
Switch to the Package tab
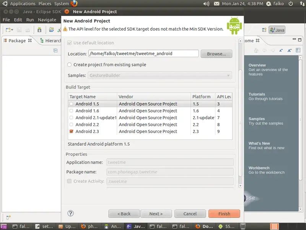coord(17,41)
